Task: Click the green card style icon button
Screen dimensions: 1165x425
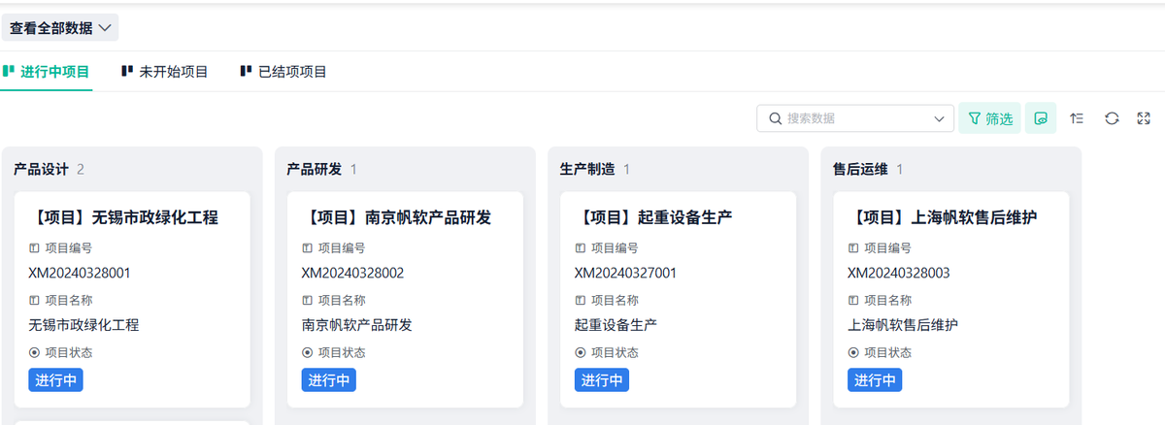Action: [x=1041, y=118]
